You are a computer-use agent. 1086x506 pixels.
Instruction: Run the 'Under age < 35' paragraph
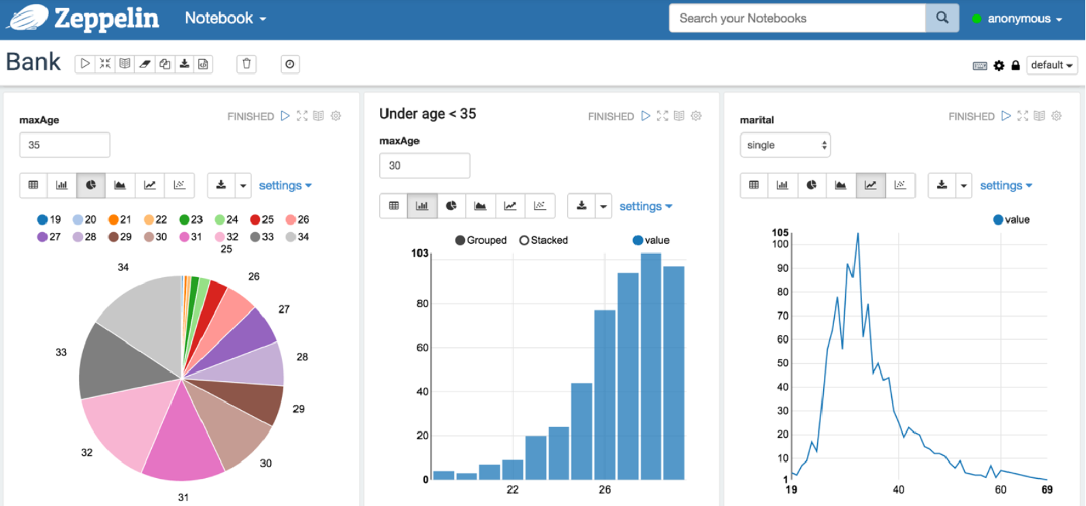click(645, 116)
